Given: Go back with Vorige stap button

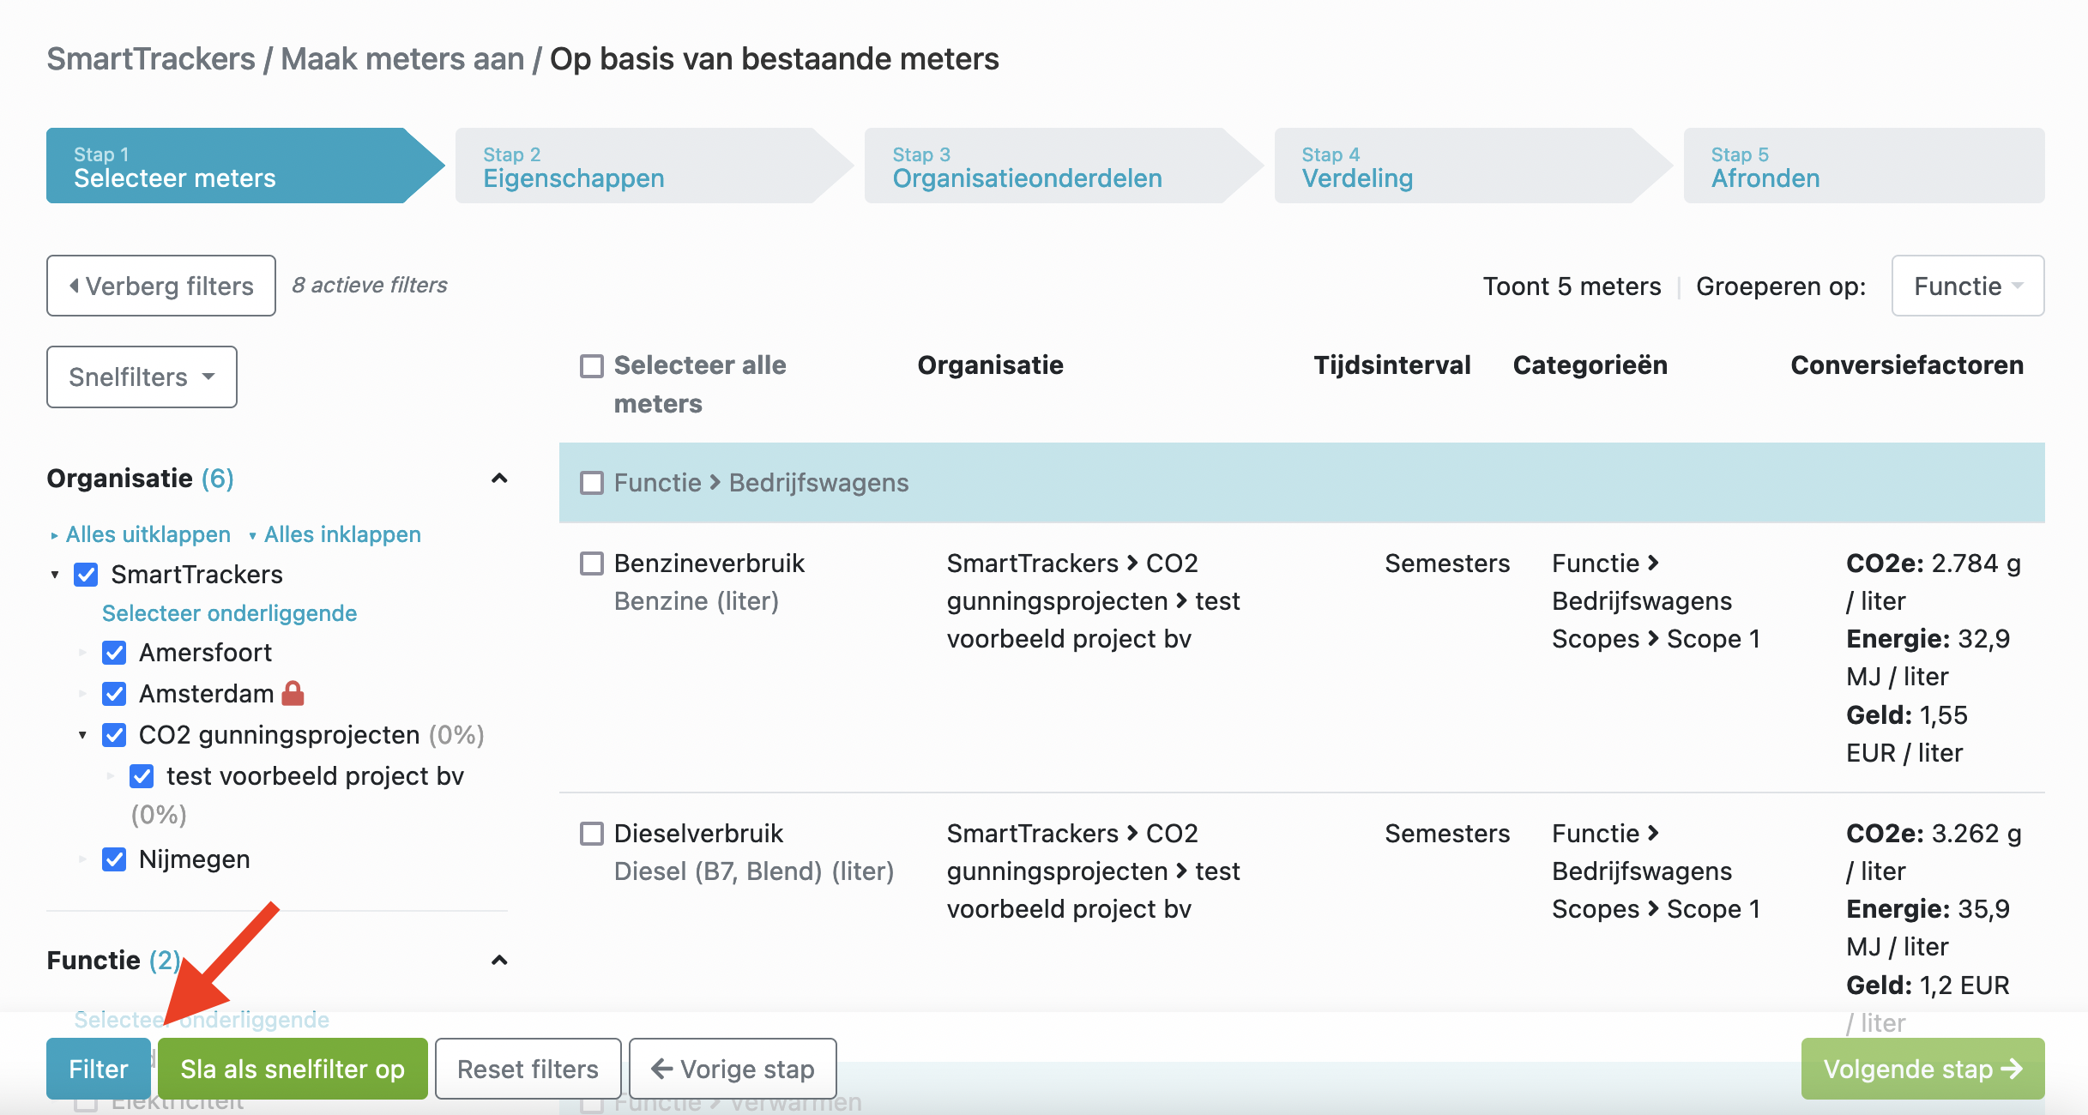Looking at the screenshot, I should [733, 1069].
